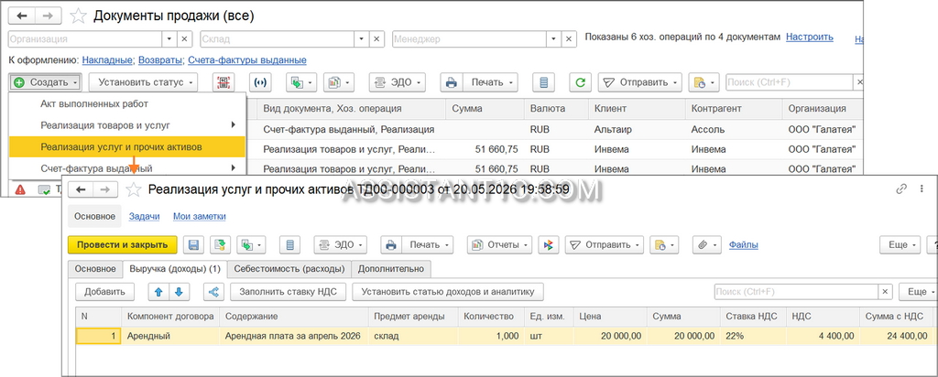Clear the Склад filter field

click(x=376, y=38)
